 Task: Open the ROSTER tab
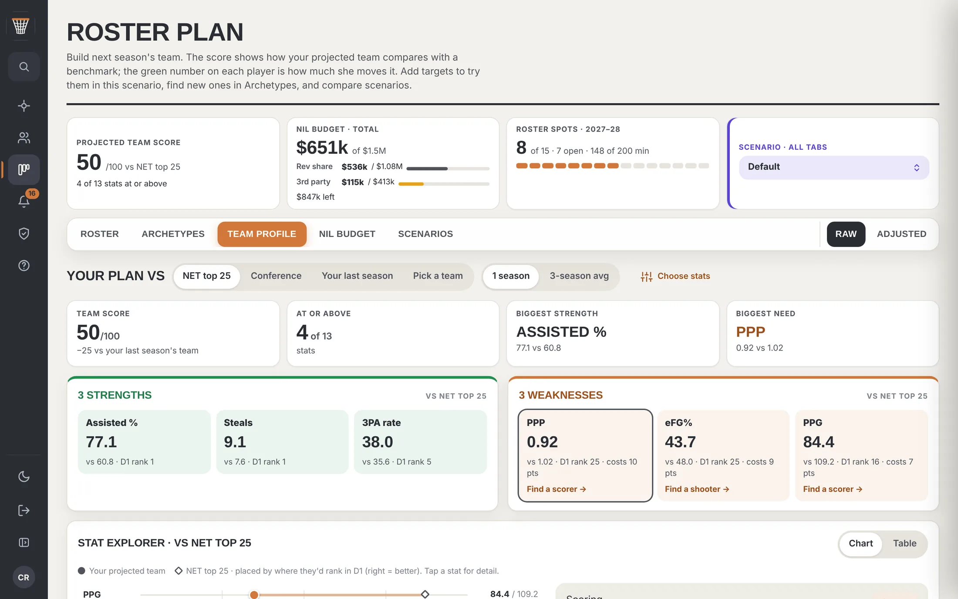coord(99,234)
